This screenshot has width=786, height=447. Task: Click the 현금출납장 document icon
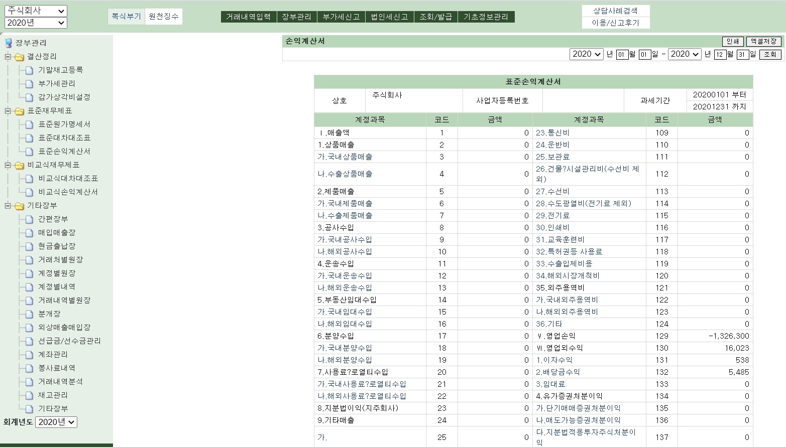pyautogui.click(x=29, y=246)
